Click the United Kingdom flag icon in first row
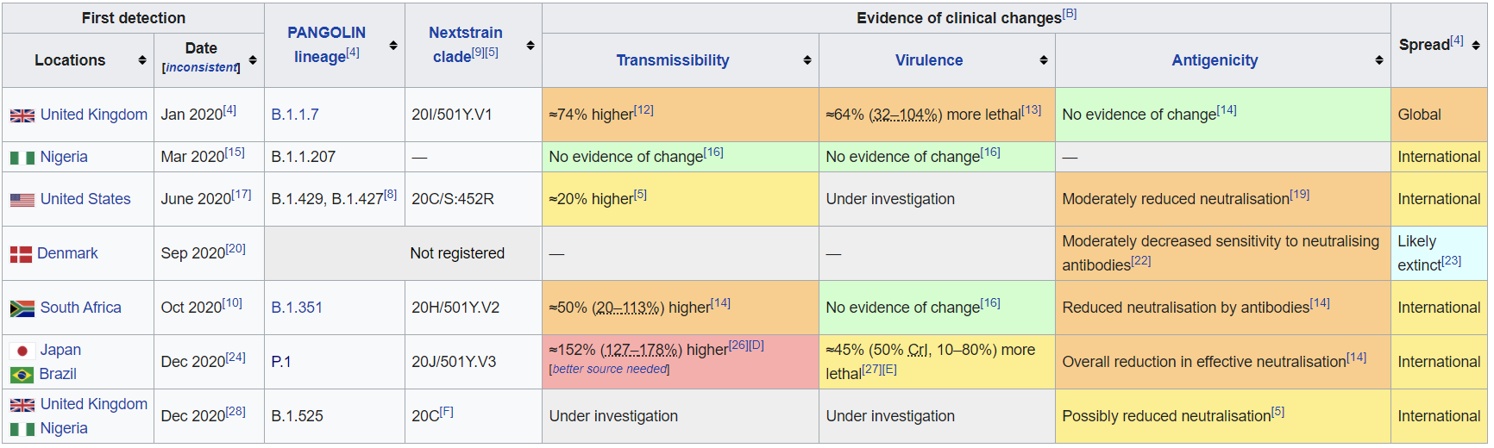 (x=22, y=115)
